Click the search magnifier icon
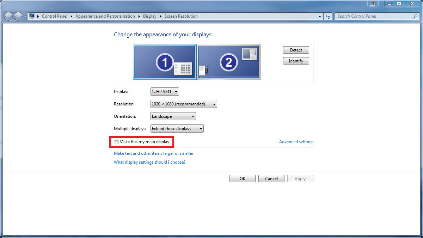This screenshot has width=423, height=238. (x=415, y=16)
